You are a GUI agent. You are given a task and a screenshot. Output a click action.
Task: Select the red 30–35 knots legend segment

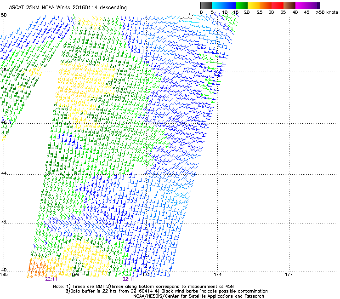[278, 6]
